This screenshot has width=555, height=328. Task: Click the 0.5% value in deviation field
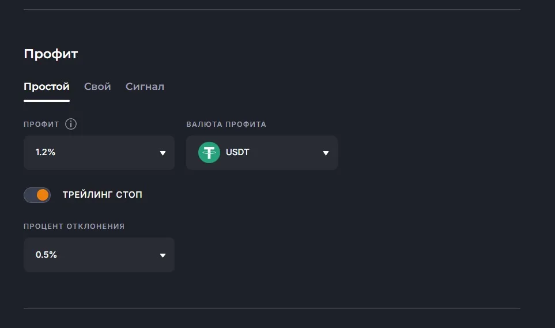pyautogui.click(x=46, y=255)
